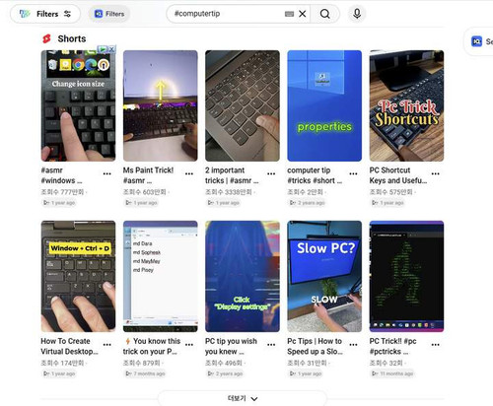Open more options for 'PC Shortcut Keys' short

pyautogui.click(x=436, y=173)
